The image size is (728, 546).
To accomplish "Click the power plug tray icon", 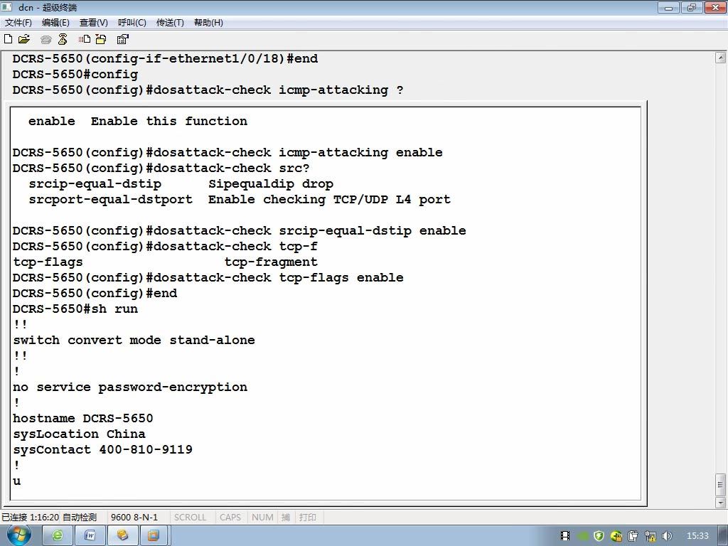I will 633,536.
